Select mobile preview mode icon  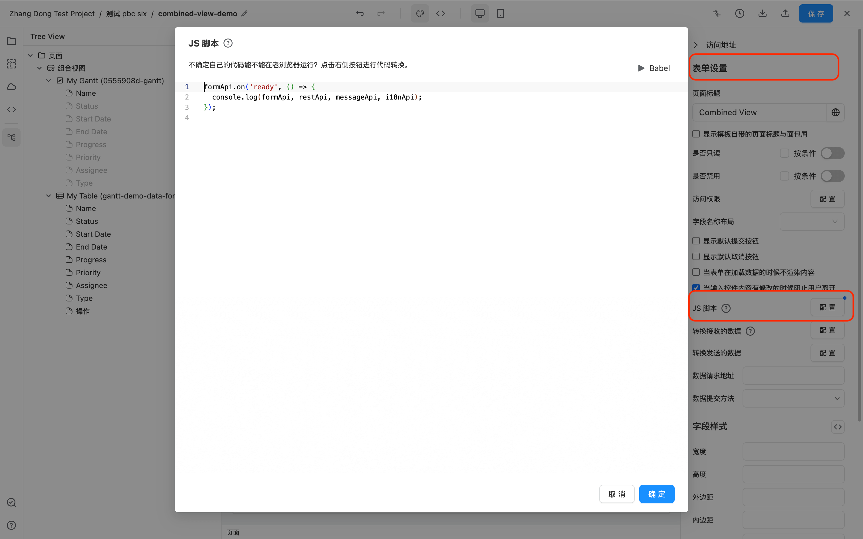(x=501, y=14)
